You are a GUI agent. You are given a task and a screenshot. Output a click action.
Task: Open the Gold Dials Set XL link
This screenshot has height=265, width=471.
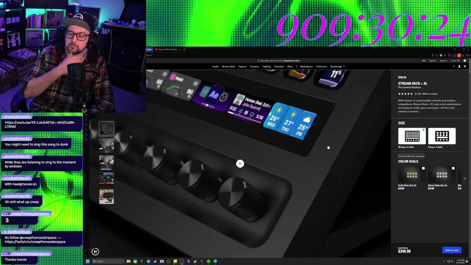coord(407,185)
